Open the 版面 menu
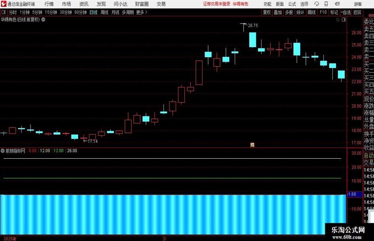Image resolution: width=374 pixels, height=241 pixels. point(279,4)
